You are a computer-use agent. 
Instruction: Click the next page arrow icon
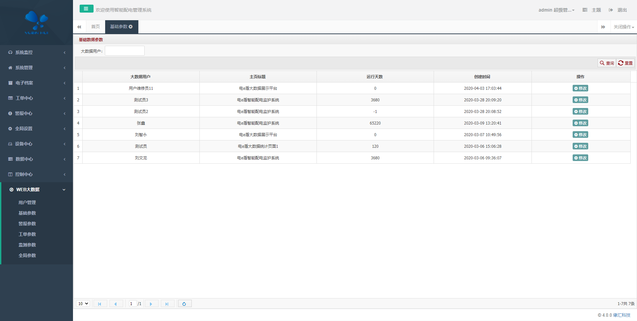(151, 304)
